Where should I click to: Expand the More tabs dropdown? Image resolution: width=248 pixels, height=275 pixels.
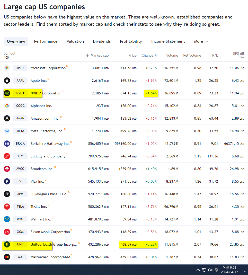coord(201,41)
